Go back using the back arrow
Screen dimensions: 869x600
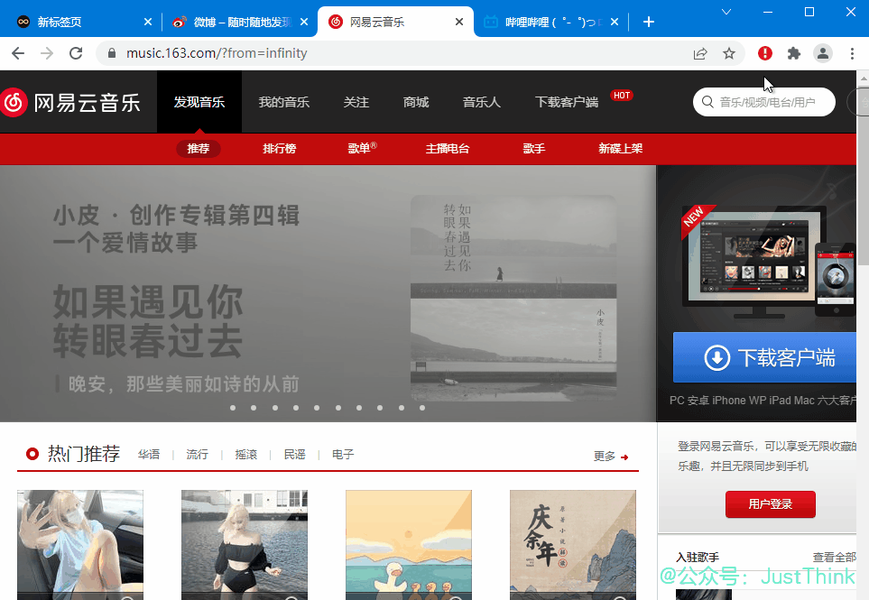pyautogui.click(x=18, y=53)
